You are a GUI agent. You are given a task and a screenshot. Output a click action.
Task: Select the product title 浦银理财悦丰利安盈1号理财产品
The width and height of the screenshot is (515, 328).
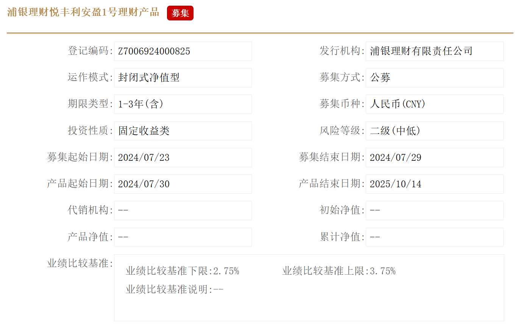(x=83, y=12)
